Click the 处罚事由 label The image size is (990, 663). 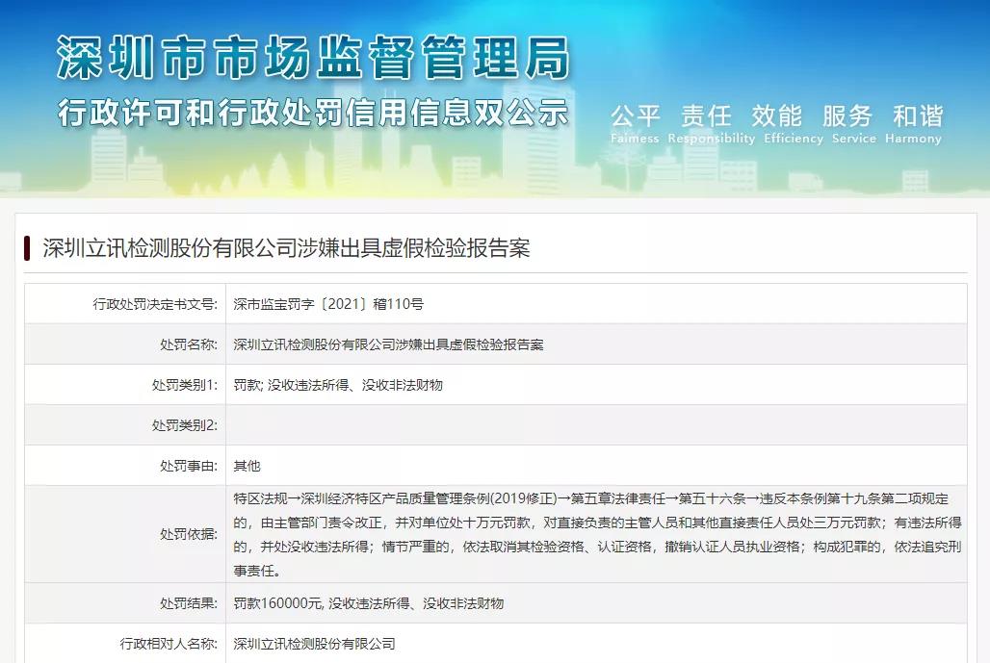click(189, 466)
